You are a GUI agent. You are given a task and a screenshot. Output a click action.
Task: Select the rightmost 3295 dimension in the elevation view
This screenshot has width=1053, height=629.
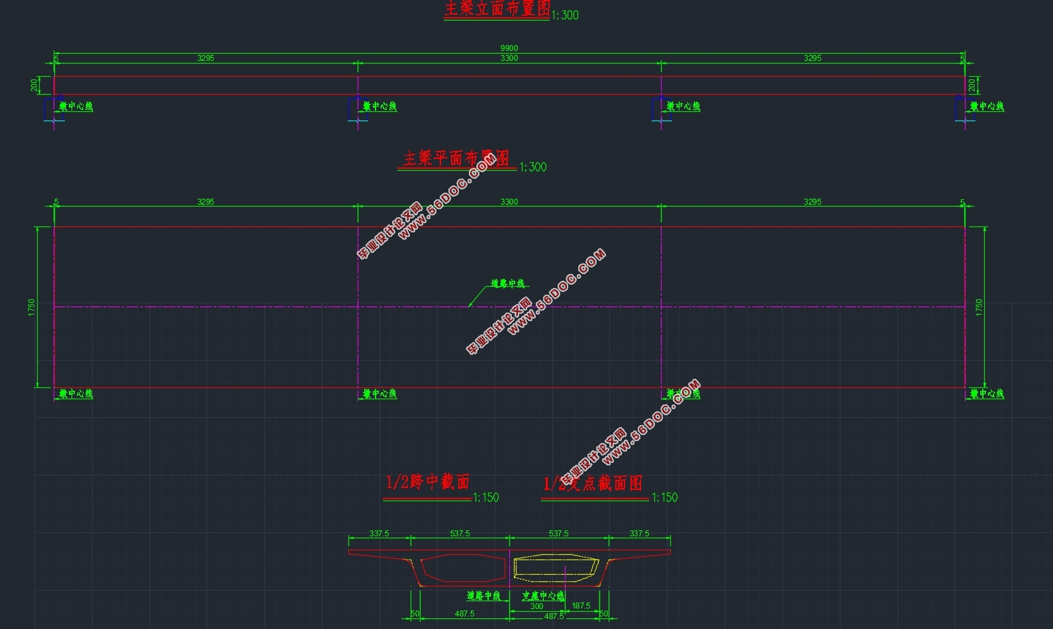813,58
